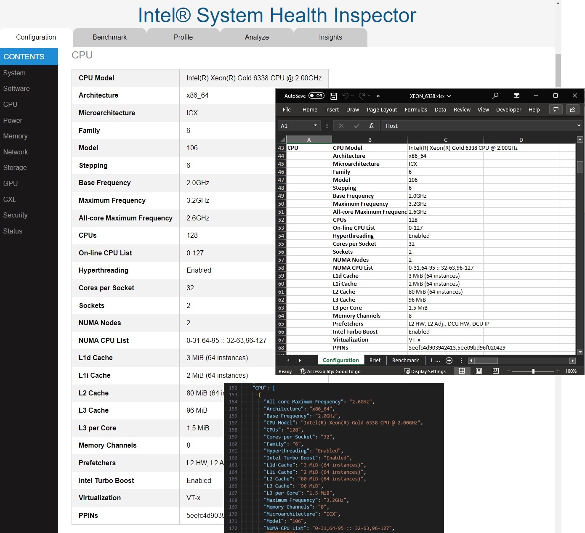Click the zoom out minus icon

[x=508, y=371]
